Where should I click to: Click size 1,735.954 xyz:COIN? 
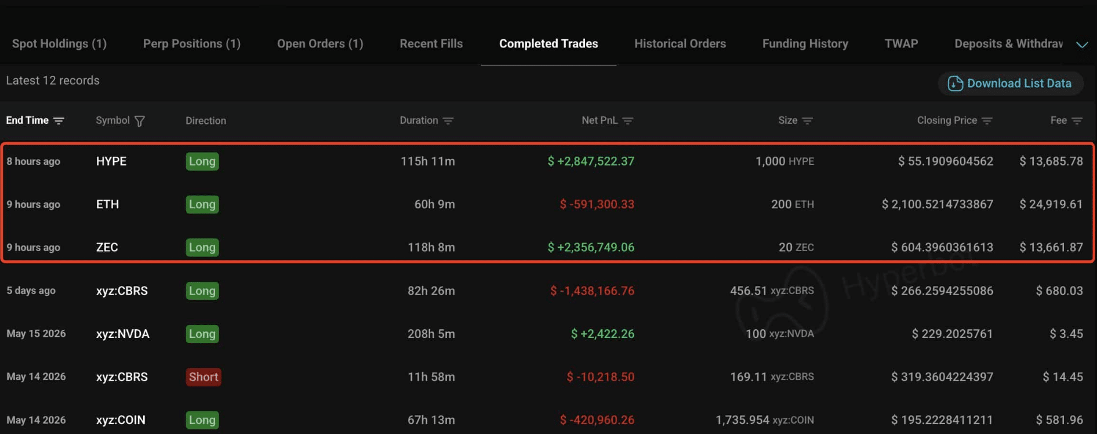coord(765,420)
